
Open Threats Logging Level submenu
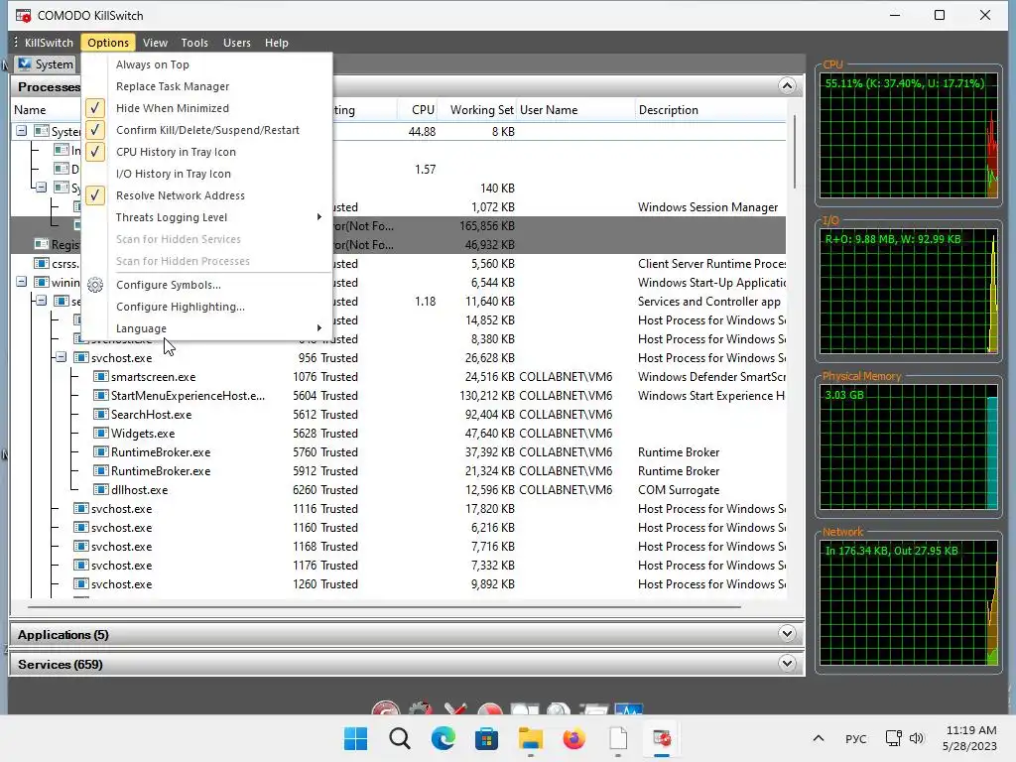click(206, 217)
